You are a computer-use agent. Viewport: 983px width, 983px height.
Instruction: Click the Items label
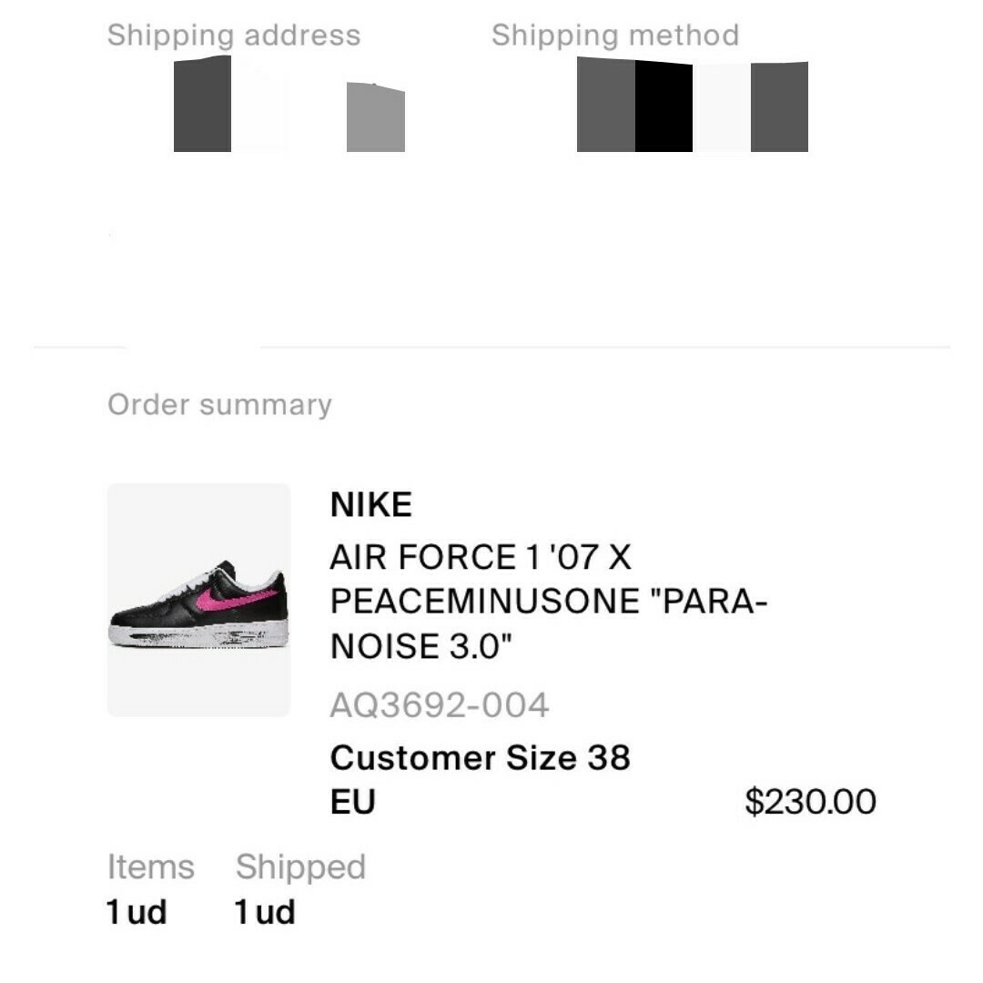(150, 867)
